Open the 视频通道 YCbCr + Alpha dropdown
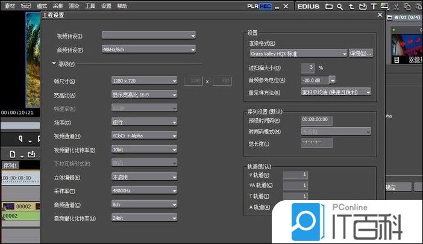This screenshot has width=423, height=244. click(x=144, y=136)
